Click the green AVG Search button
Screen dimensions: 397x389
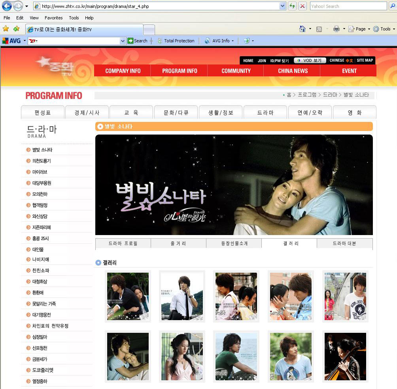(138, 40)
